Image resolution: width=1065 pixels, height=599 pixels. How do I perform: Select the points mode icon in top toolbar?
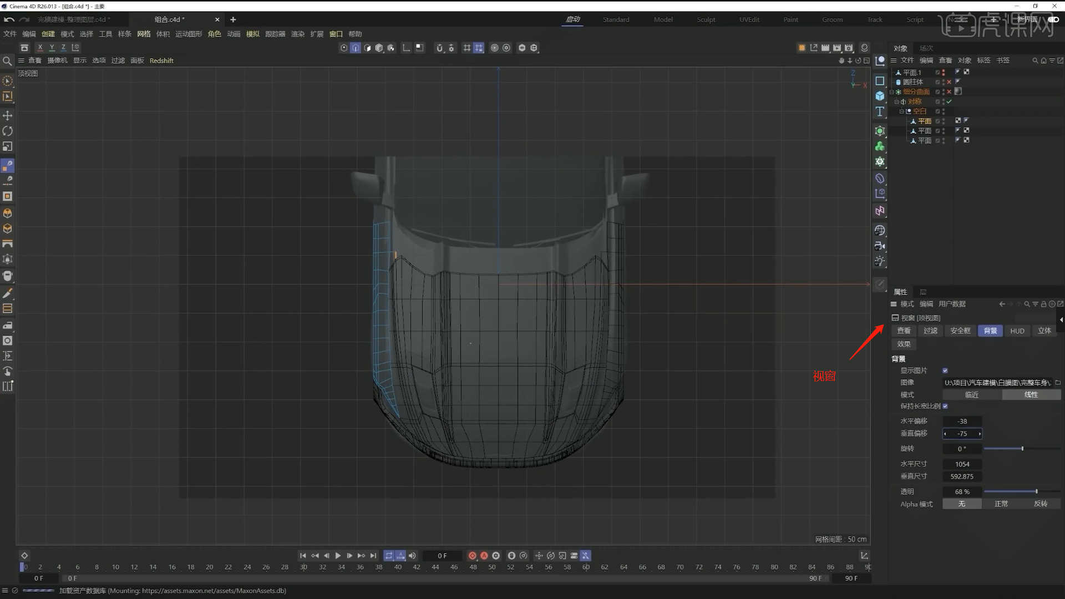tap(344, 48)
